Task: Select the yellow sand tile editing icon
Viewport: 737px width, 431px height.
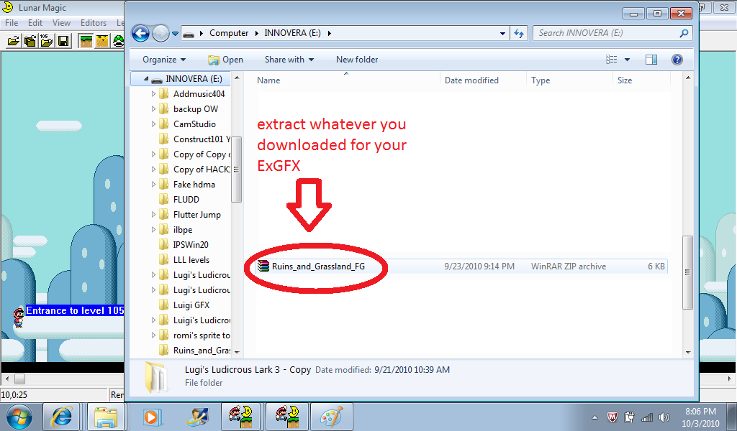Action: (x=102, y=41)
